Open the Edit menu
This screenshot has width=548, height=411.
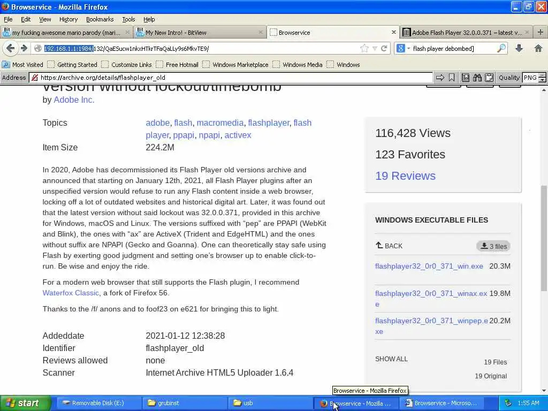click(x=26, y=19)
